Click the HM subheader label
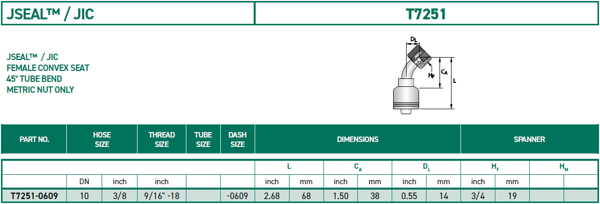This screenshot has height=204, width=600. (564, 168)
